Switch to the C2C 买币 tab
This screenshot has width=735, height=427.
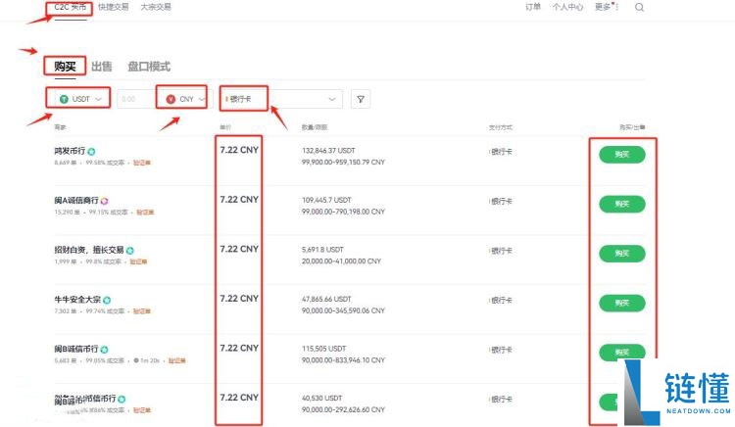tap(71, 7)
